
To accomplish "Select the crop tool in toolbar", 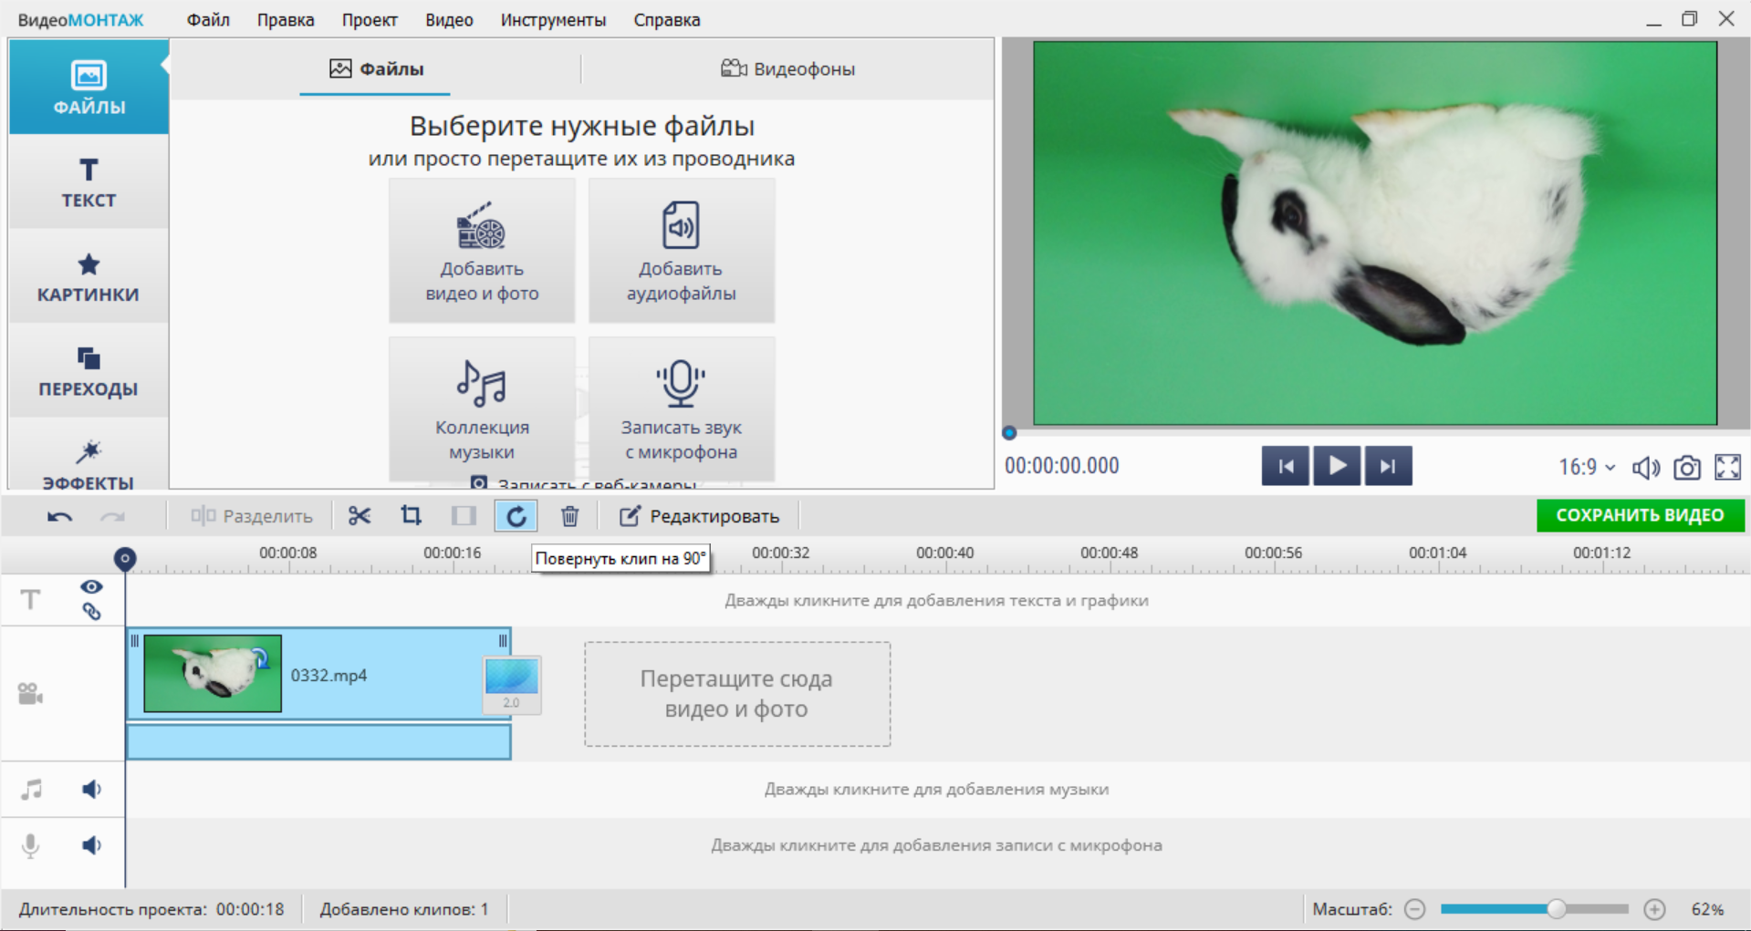I will (x=411, y=516).
